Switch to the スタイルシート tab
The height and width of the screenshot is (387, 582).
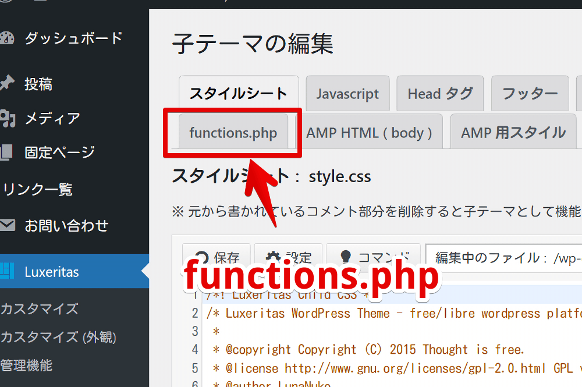(239, 93)
